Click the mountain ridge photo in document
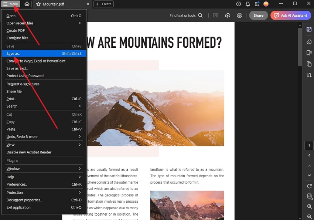Screen dimensions: 314x220 tap(156, 108)
